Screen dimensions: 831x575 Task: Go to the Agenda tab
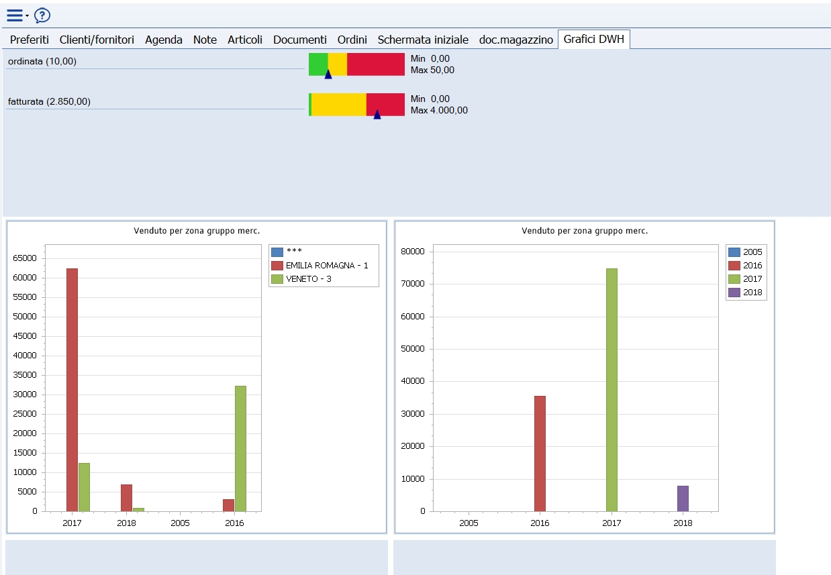164,40
